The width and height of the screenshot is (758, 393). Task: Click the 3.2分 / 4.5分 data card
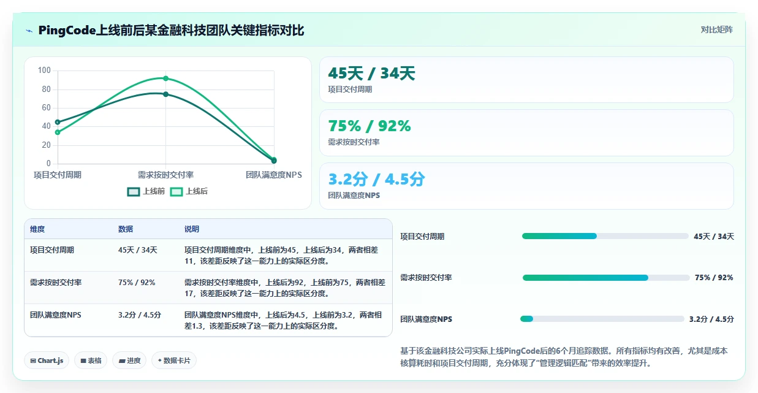526,186
